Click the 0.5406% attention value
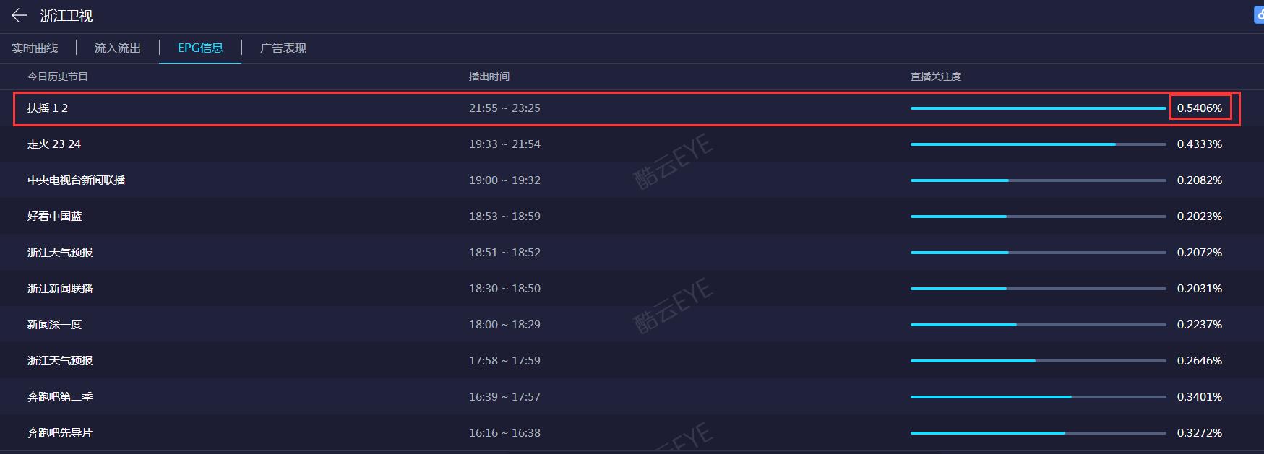Viewport: 1264px width, 454px height. (x=1200, y=108)
